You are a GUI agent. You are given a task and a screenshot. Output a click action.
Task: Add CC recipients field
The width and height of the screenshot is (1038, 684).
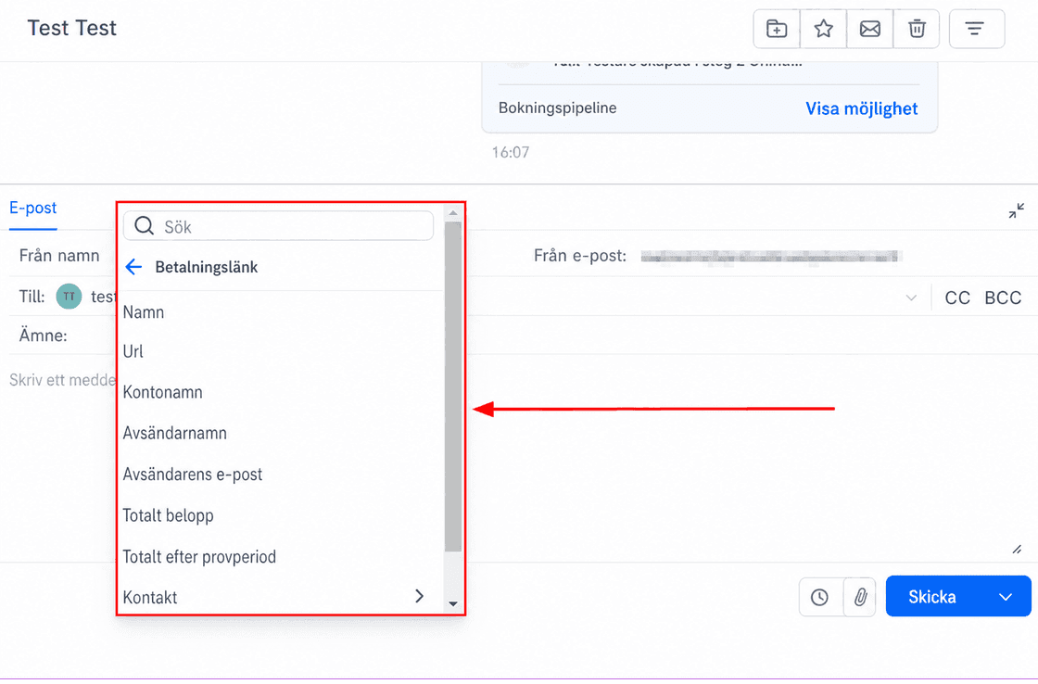point(957,298)
